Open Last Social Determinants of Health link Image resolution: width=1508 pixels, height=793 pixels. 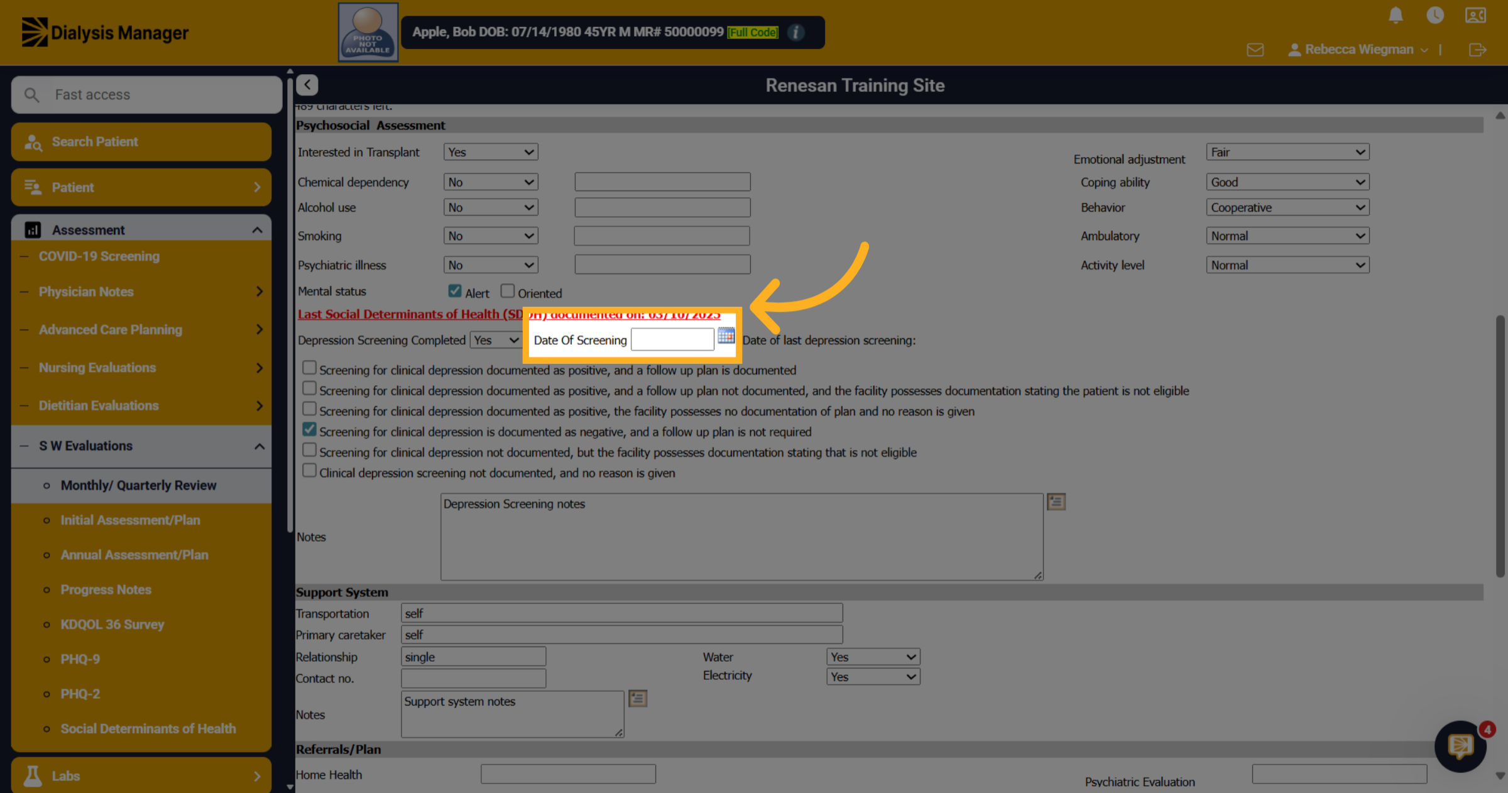509,314
